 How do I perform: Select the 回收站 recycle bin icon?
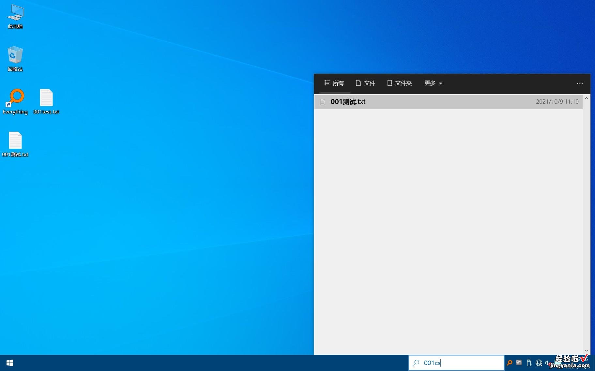click(x=15, y=59)
